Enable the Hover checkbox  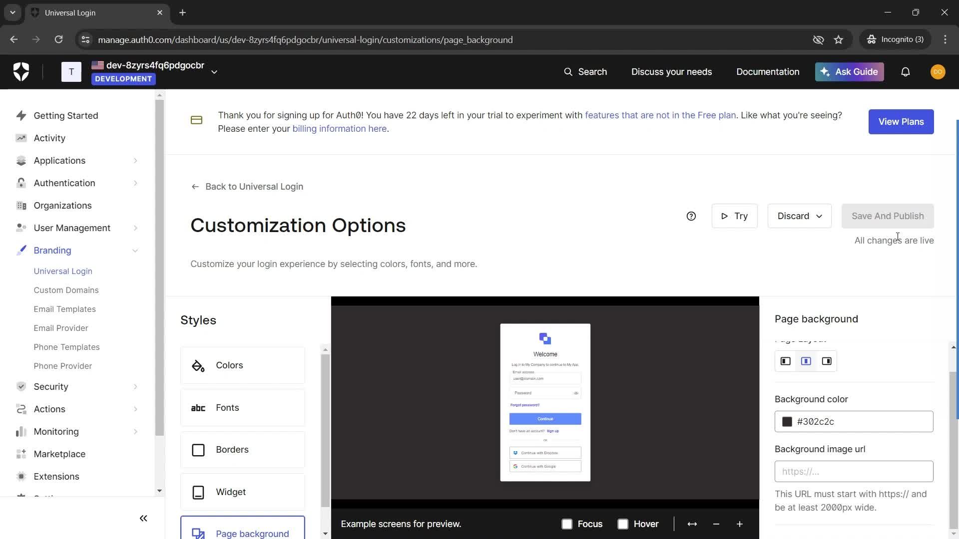tap(623, 524)
